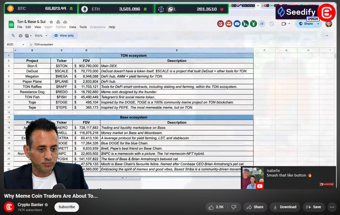Image resolution: width=340 pixels, height=215 pixels.
Task: Expand hidden column A arrow beside column B
Action: point(15,50)
